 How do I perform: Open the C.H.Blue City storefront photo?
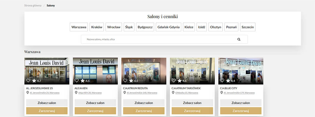(x=241, y=71)
